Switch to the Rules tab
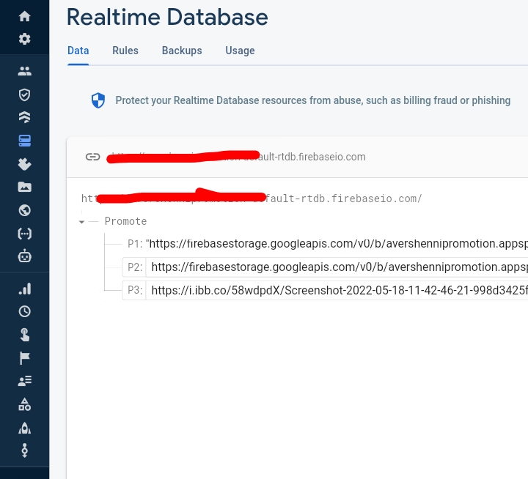 coord(125,51)
